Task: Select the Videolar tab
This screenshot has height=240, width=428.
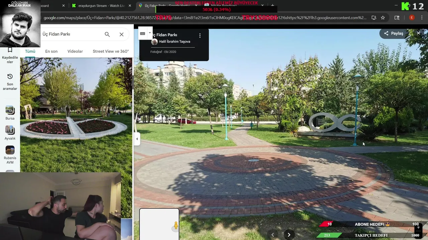Action: [75, 51]
